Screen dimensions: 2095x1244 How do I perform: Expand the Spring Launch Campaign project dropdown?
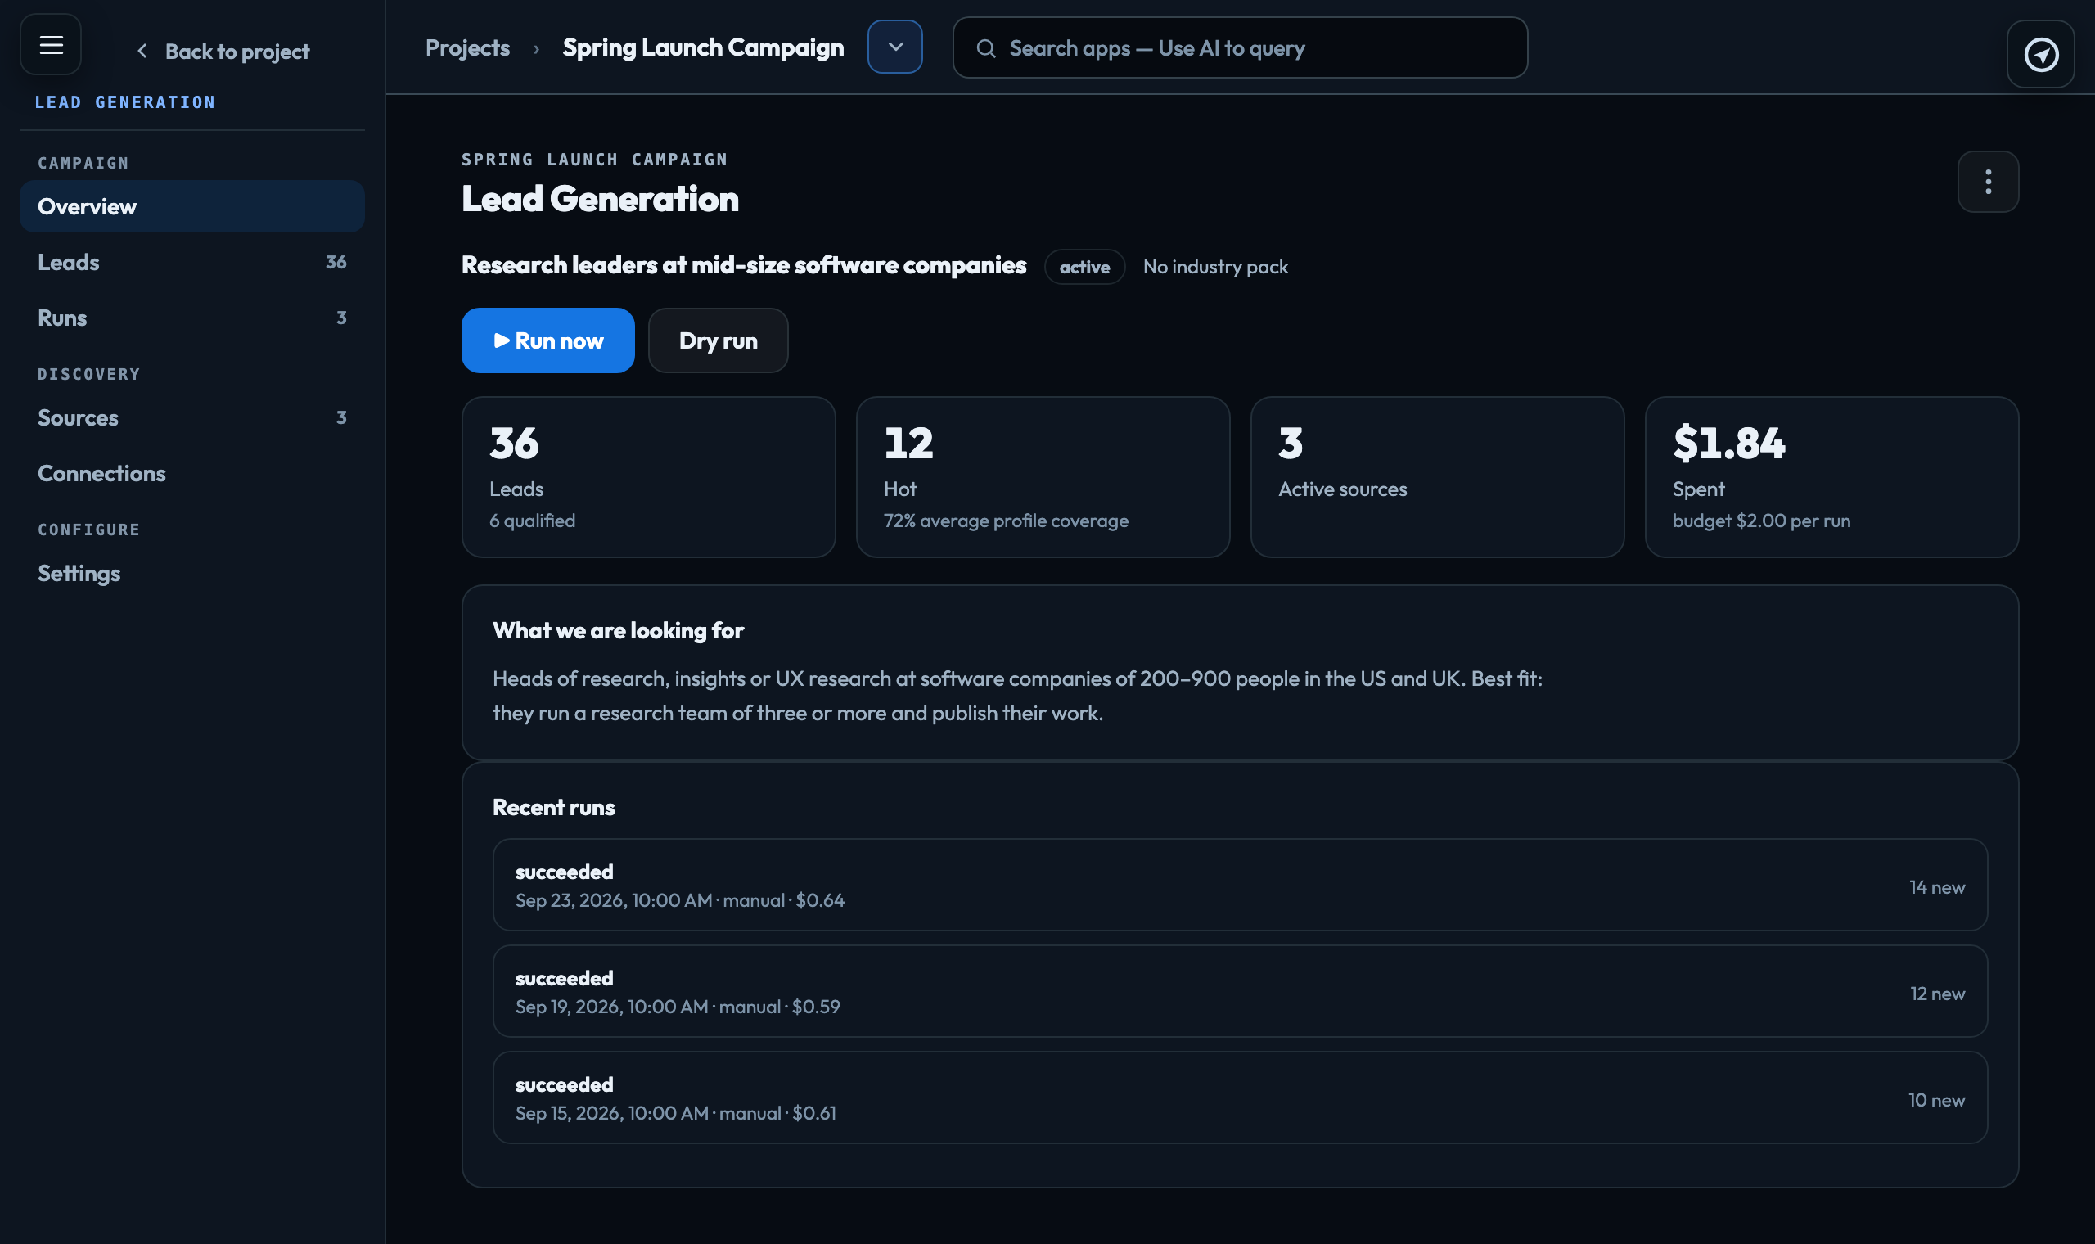coord(895,47)
